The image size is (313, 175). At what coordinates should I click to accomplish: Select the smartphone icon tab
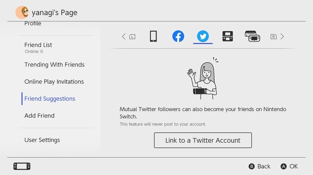click(x=153, y=36)
